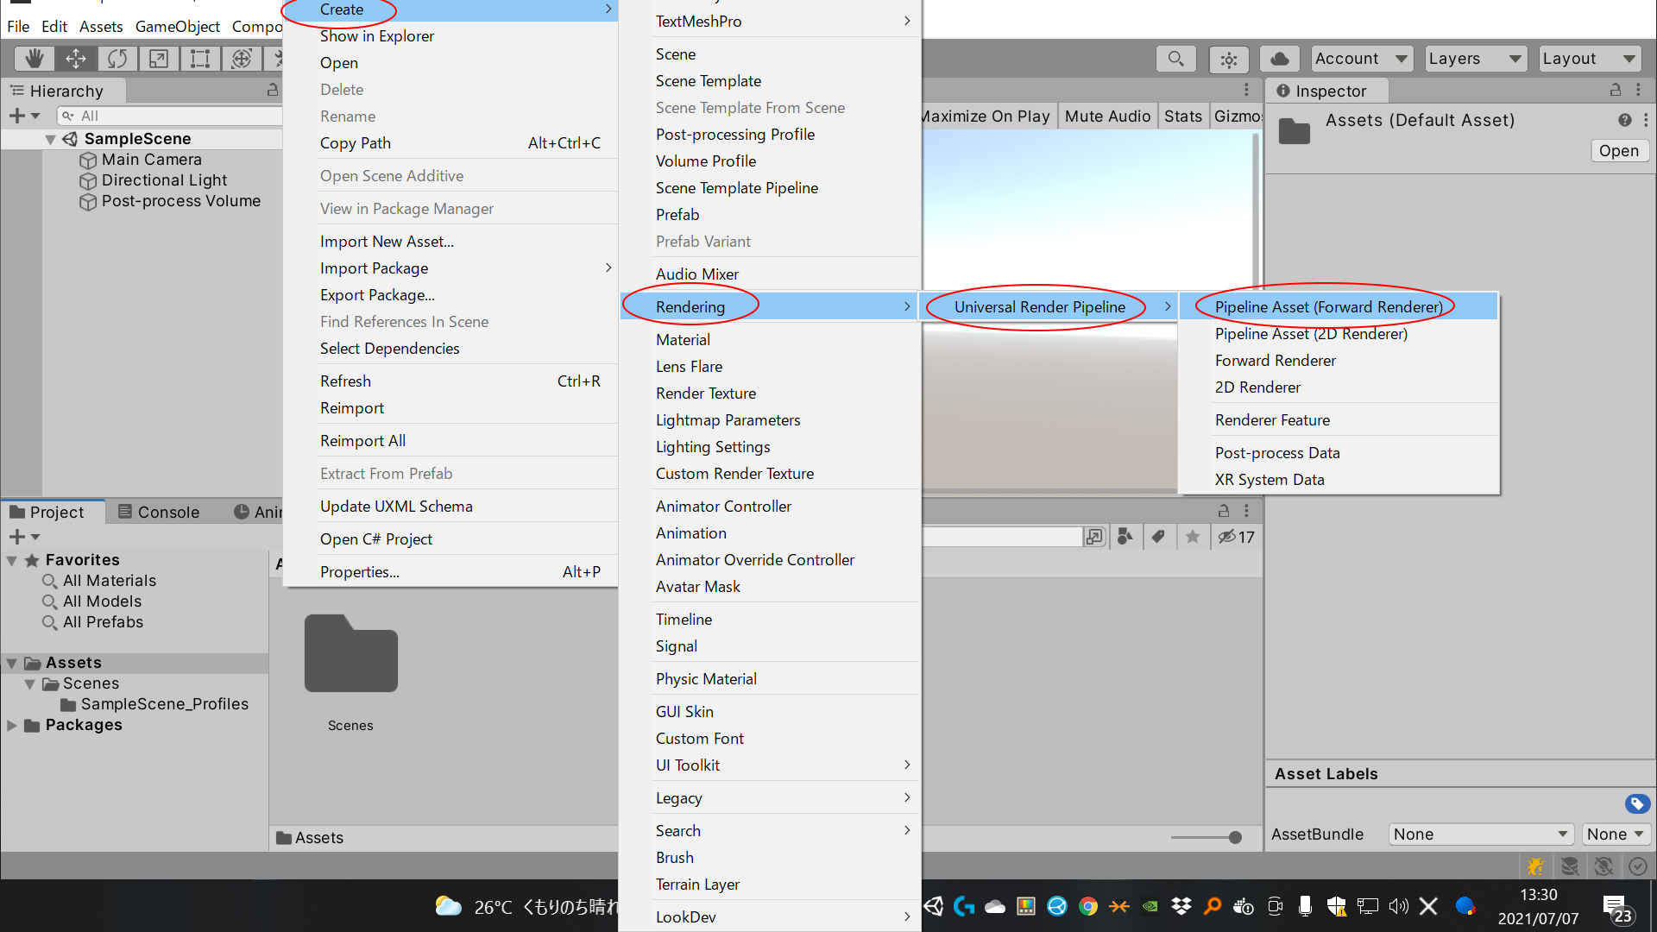Click the favorite star filter icon
This screenshot has width=1657, height=932.
[x=1193, y=537]
